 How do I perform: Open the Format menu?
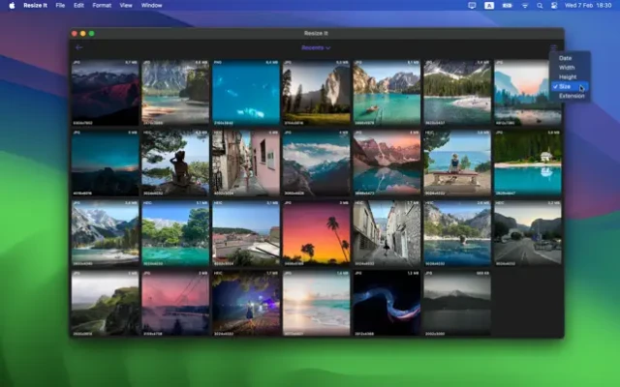click(x=102, y=5)
